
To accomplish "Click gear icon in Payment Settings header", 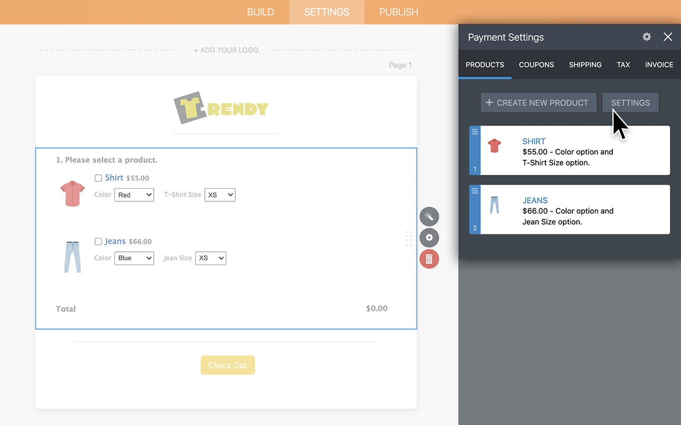I will coord(646,37).
